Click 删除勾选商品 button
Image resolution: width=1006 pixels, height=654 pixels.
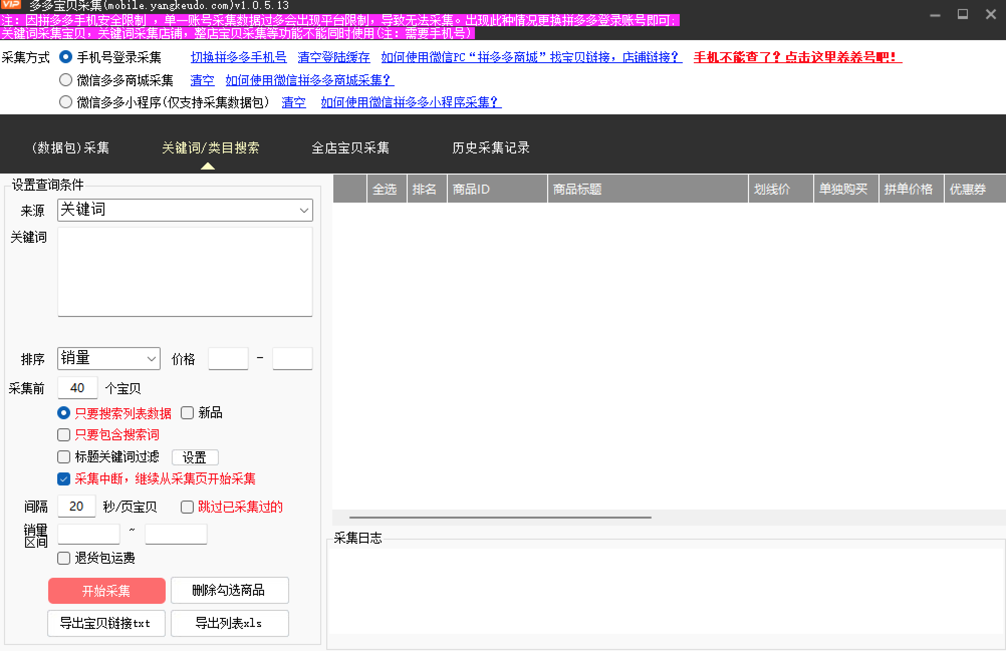tap(230, 590)
